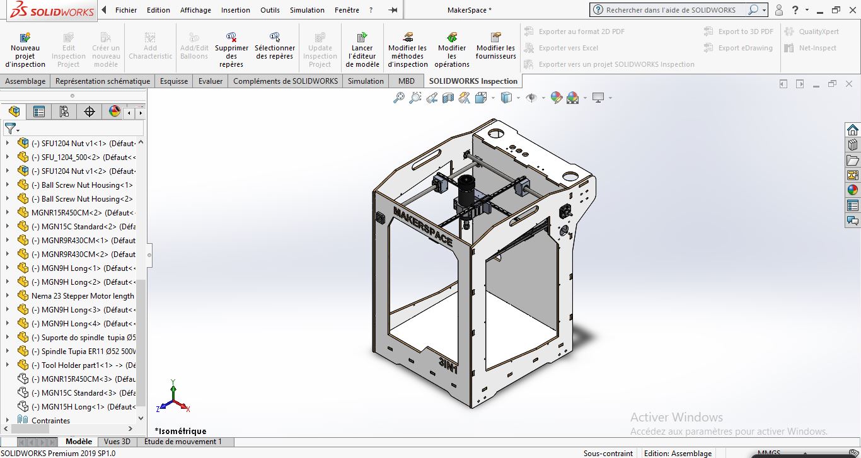861x458 pixels.
Task: Open the PropertyManager tab
Action: 39,112
